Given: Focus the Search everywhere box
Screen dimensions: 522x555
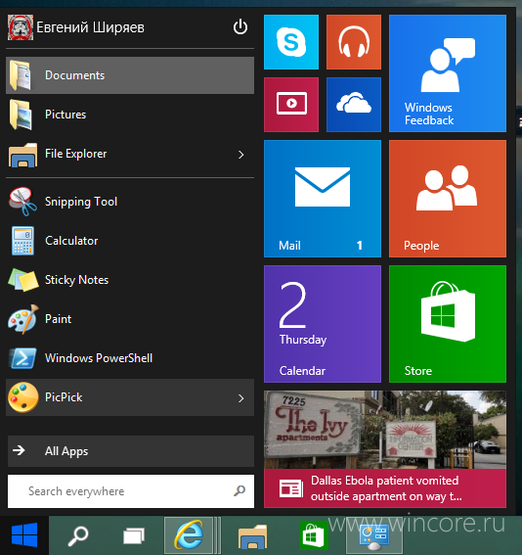Looking at the screenshot, I should [131, 491].
